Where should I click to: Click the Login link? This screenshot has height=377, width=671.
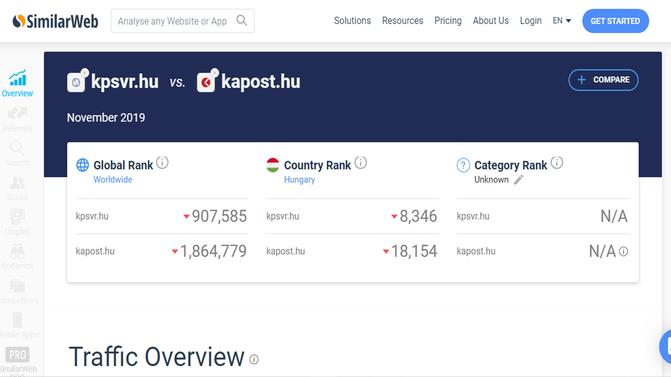531,21
